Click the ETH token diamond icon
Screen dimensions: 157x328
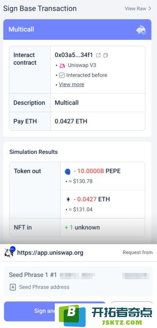click(x=68, y=200)
